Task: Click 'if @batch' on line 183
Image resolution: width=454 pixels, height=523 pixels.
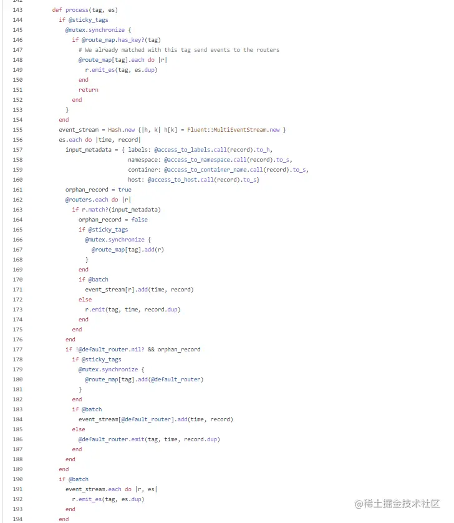Action: pyautogui.click(x=87, y=409)
